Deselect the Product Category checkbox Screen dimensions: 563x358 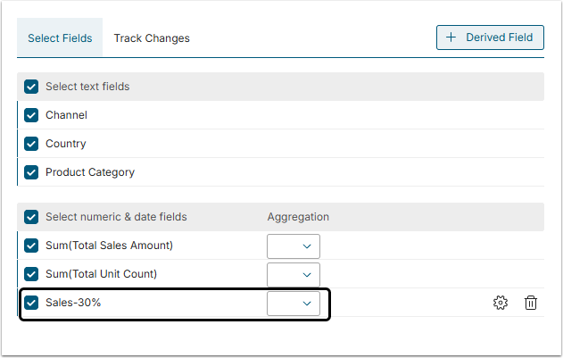[31, 172]
